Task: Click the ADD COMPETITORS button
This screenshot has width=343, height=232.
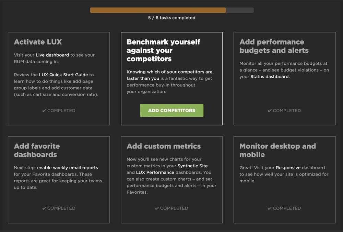Action: 171,111
